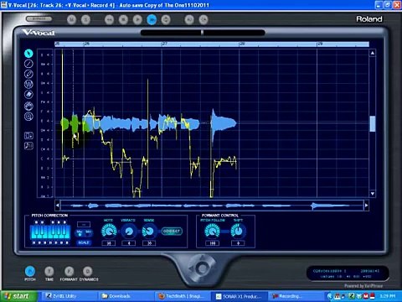
Task: Click the horizontal overview right arrow
Action: [366, 206]
